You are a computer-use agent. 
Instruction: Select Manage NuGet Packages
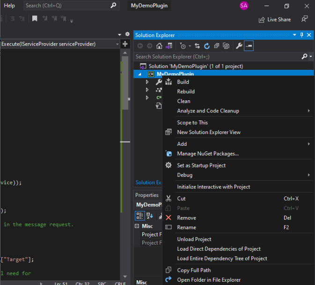click(x=238, y=154)
